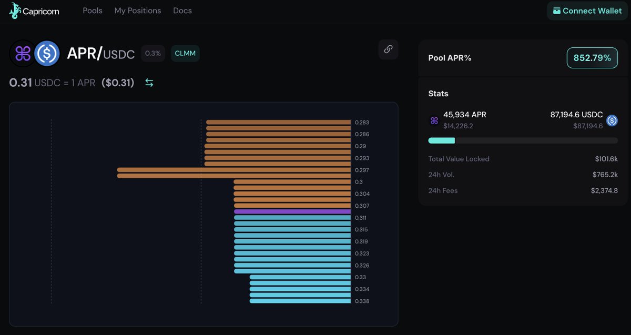Click the Connect Wallet button
The height and width of the screenshot is (335, 631).
[587, 11]
